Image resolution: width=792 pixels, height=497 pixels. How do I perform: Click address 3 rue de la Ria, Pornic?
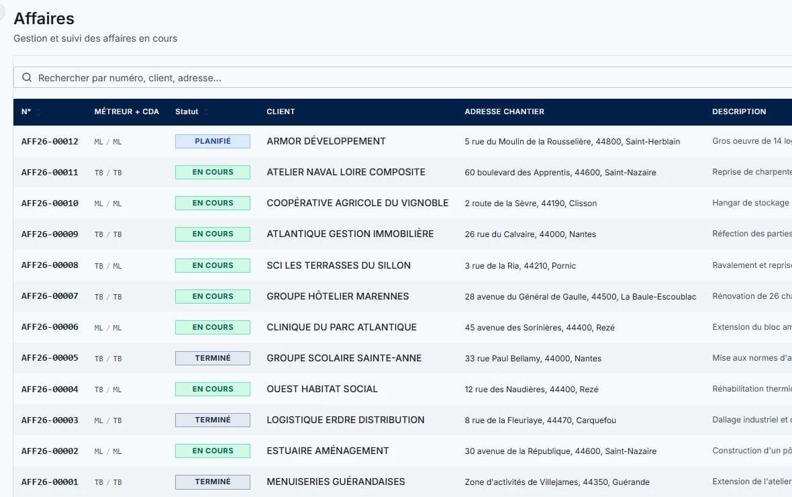(x=520, y=266)
